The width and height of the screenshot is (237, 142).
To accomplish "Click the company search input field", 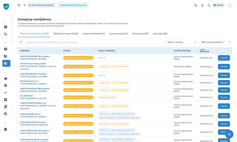I will [91, 42].
